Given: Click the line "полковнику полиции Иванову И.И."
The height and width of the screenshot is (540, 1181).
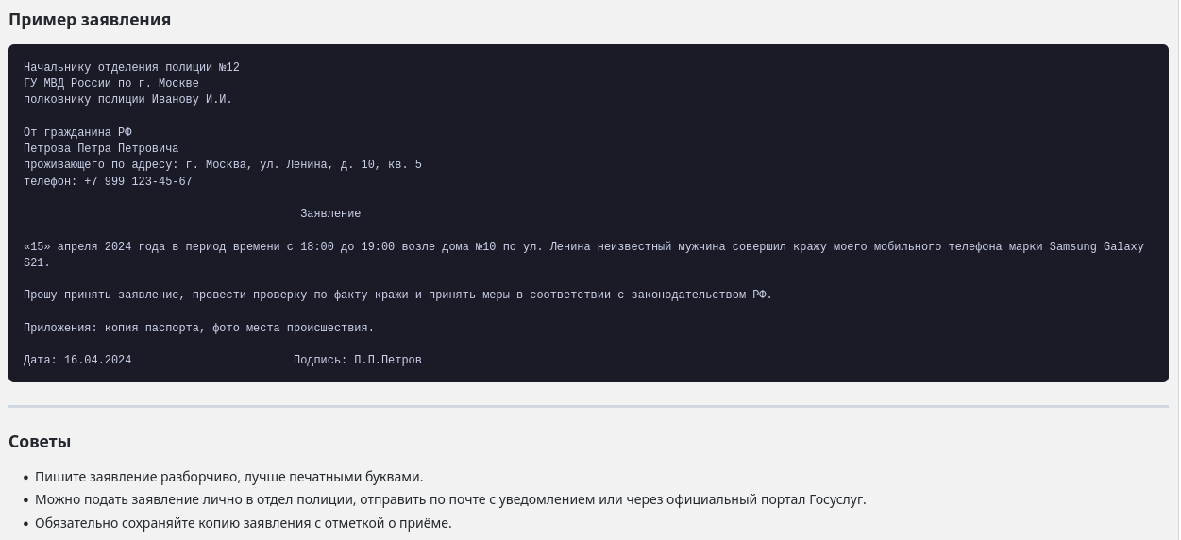Looking at the screenshot, I should 127,100.
